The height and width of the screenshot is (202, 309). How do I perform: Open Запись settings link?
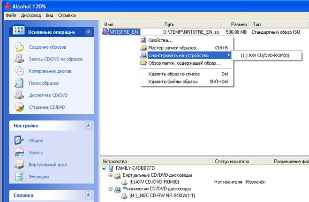pyautogui.click(x=36, y=153)
